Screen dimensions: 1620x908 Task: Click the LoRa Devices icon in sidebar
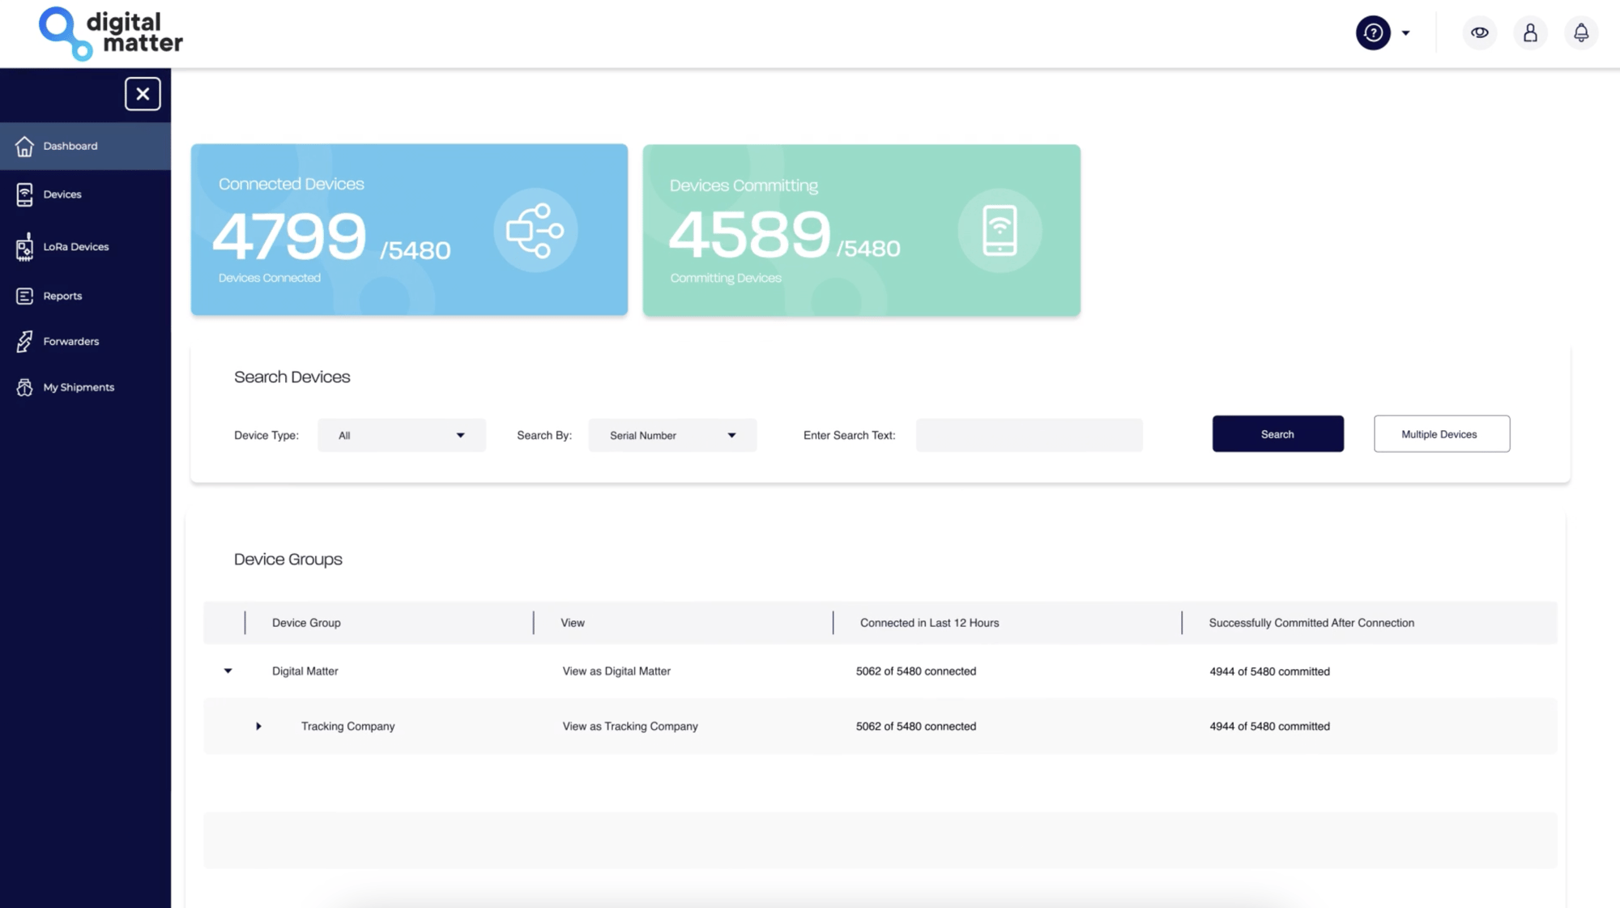pos(24,247)
